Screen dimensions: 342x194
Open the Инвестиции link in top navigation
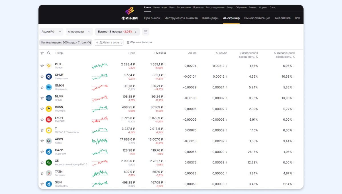(x=160, y=7)
